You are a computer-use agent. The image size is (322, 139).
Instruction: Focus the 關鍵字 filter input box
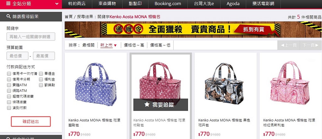pos(31,37)
